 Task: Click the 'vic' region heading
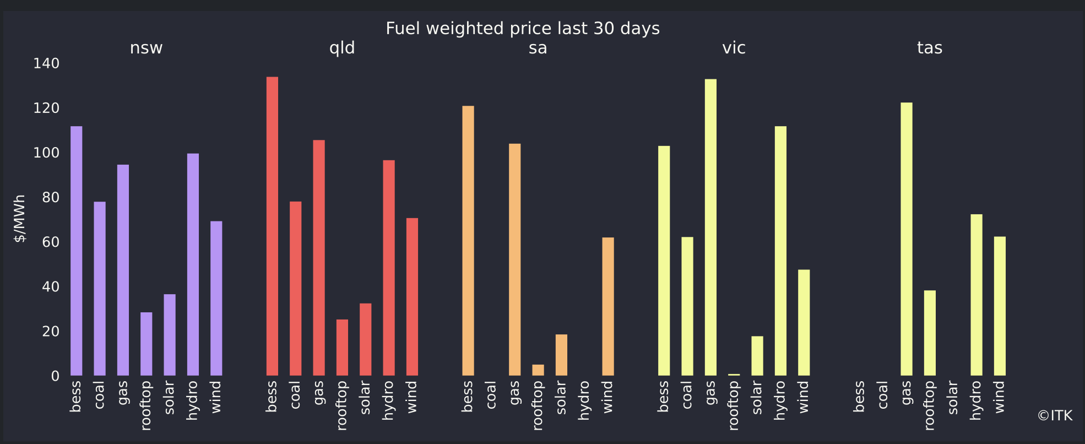734,48
